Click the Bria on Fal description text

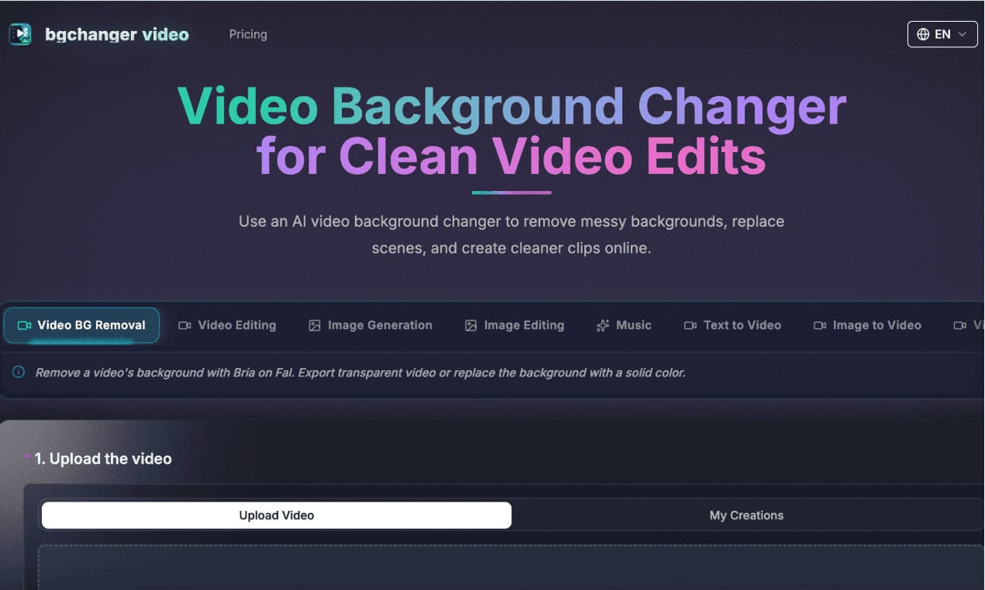[361, 373]
